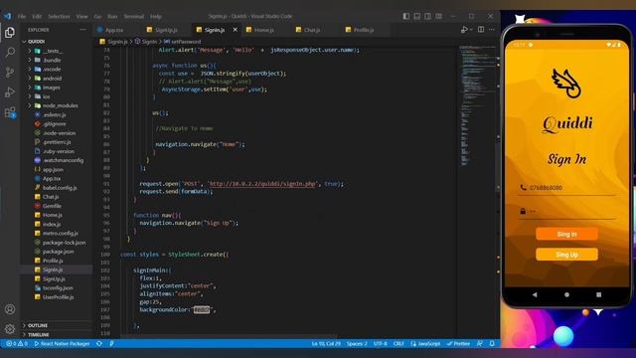The image size is (636, 358).
Task: Collapse the QUIDDI project root
Action: [57, 42]
